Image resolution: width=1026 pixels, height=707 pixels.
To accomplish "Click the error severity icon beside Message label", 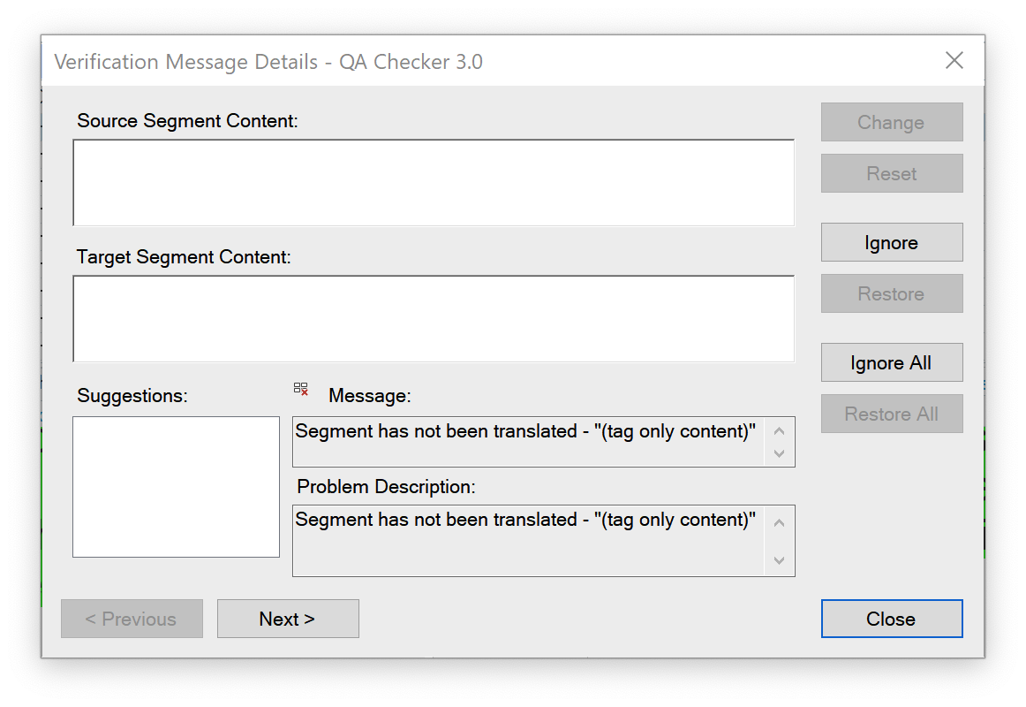I will click(x=300, y=388).
